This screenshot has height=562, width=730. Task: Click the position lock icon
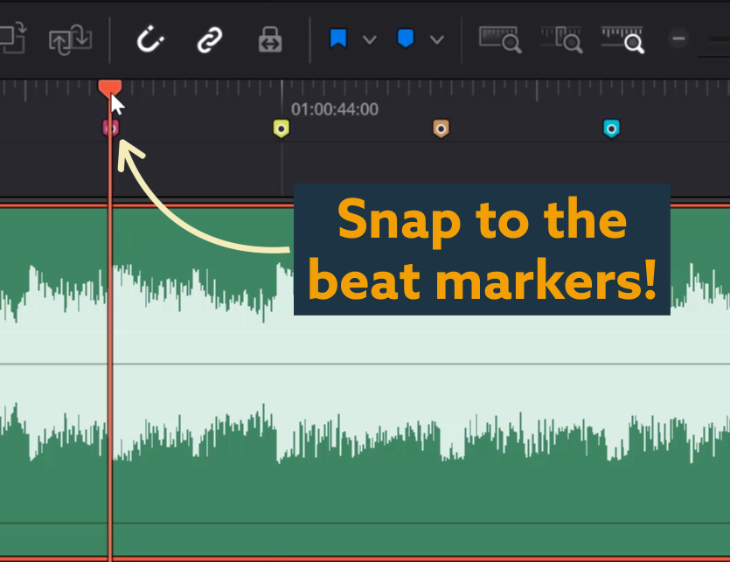tap(269, 40)
